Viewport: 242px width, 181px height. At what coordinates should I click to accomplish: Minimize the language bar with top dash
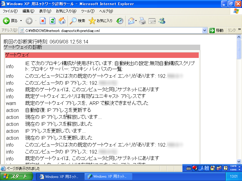[240, 167]
